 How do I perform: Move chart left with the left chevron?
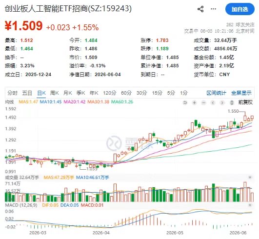pos(213,103)
